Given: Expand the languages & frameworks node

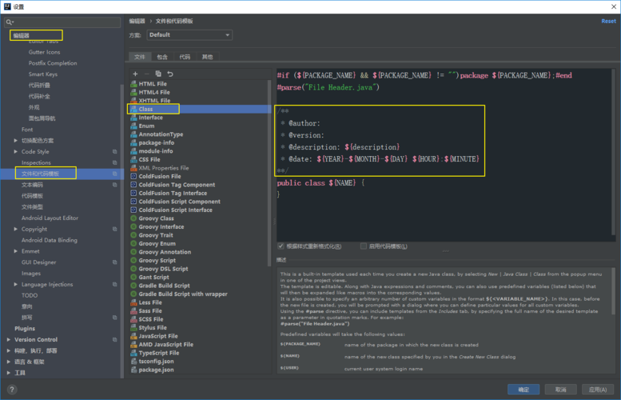Looking at the screenshot, I should point(9,362).
